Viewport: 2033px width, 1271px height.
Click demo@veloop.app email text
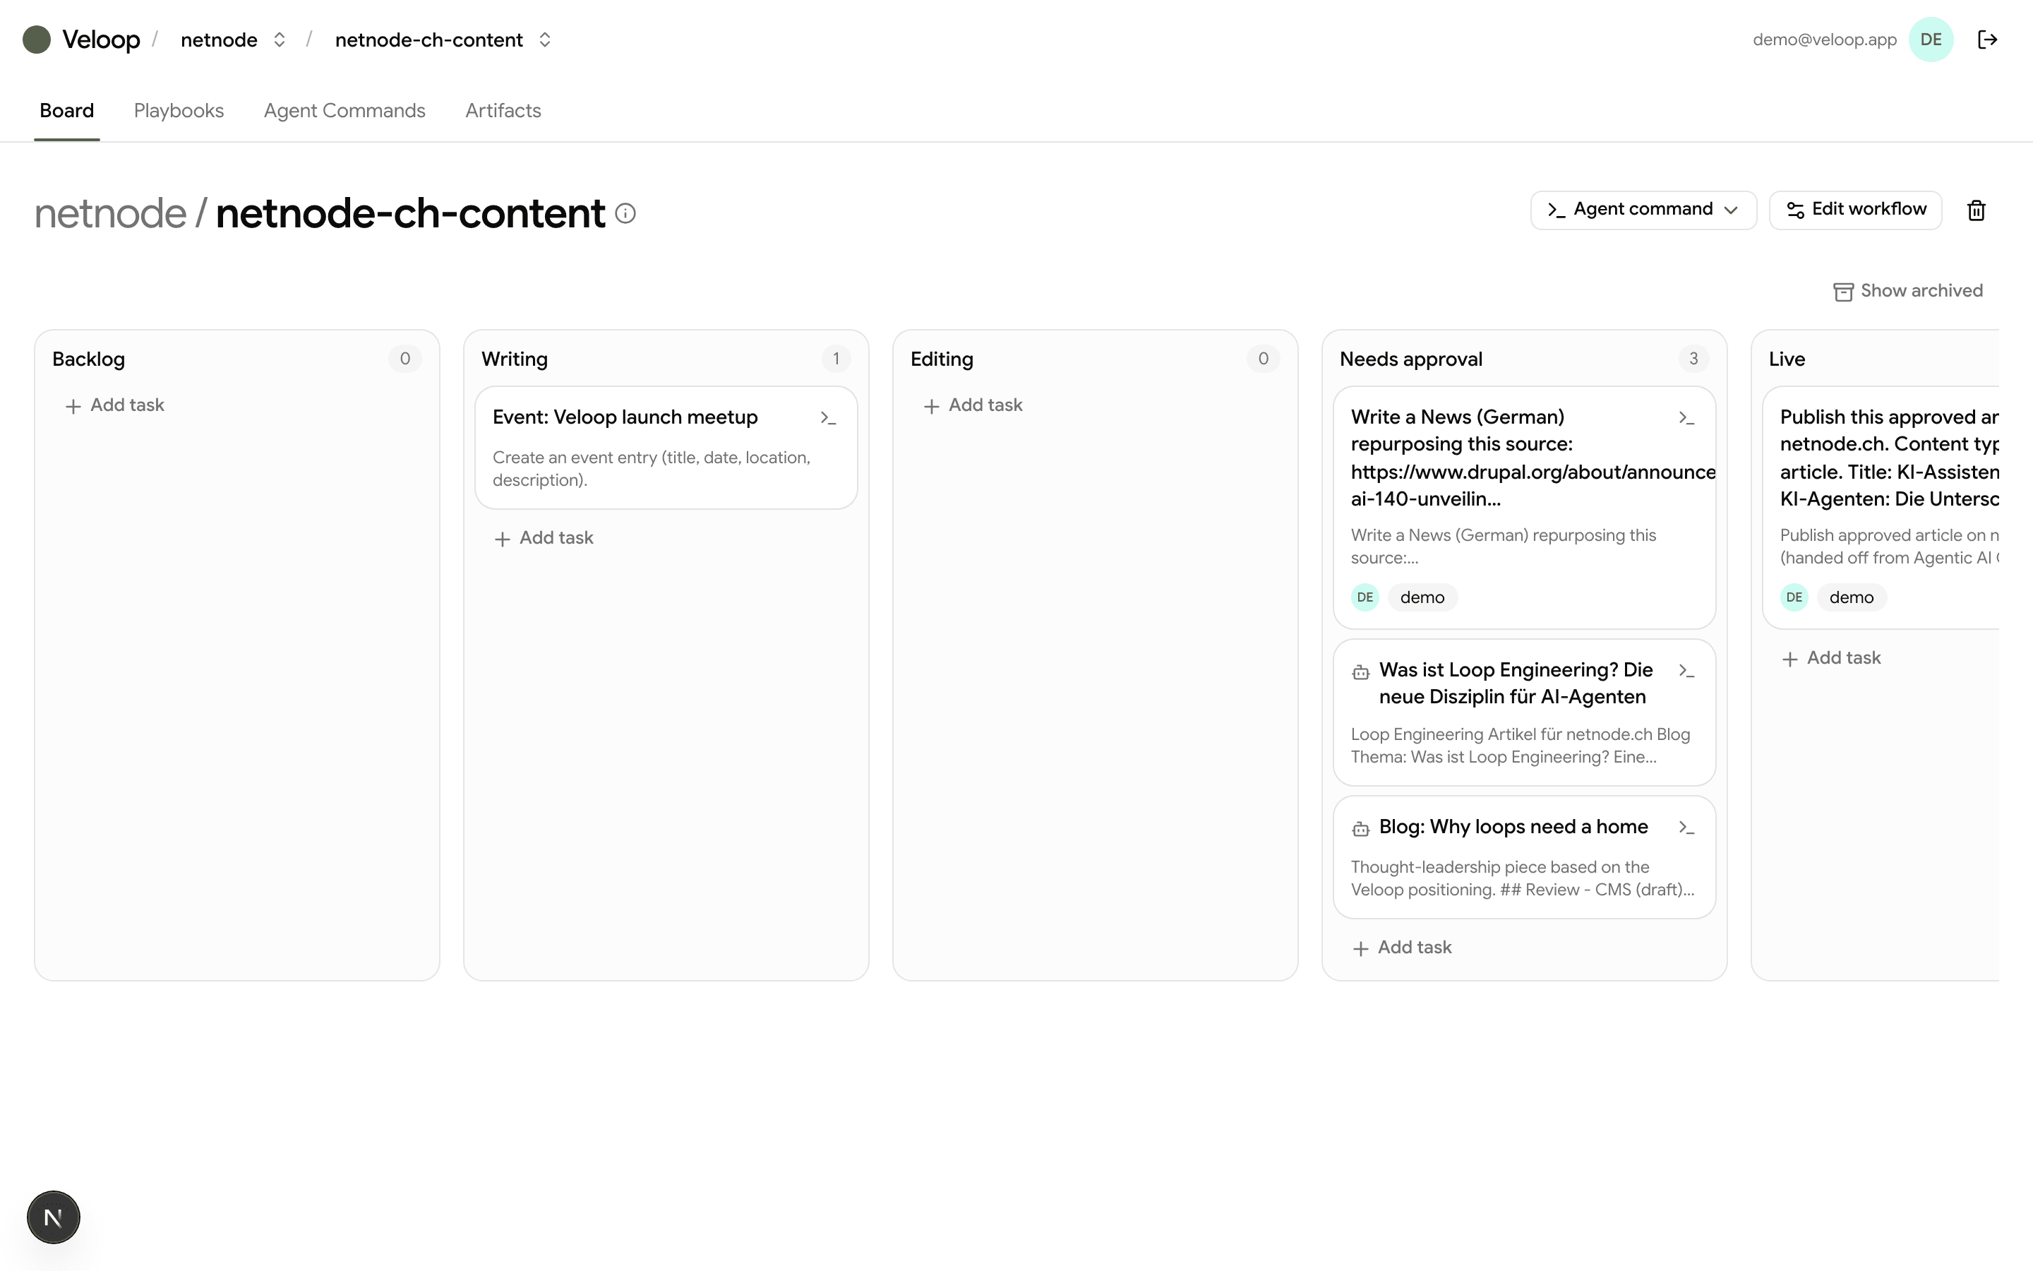[1825, 40]
